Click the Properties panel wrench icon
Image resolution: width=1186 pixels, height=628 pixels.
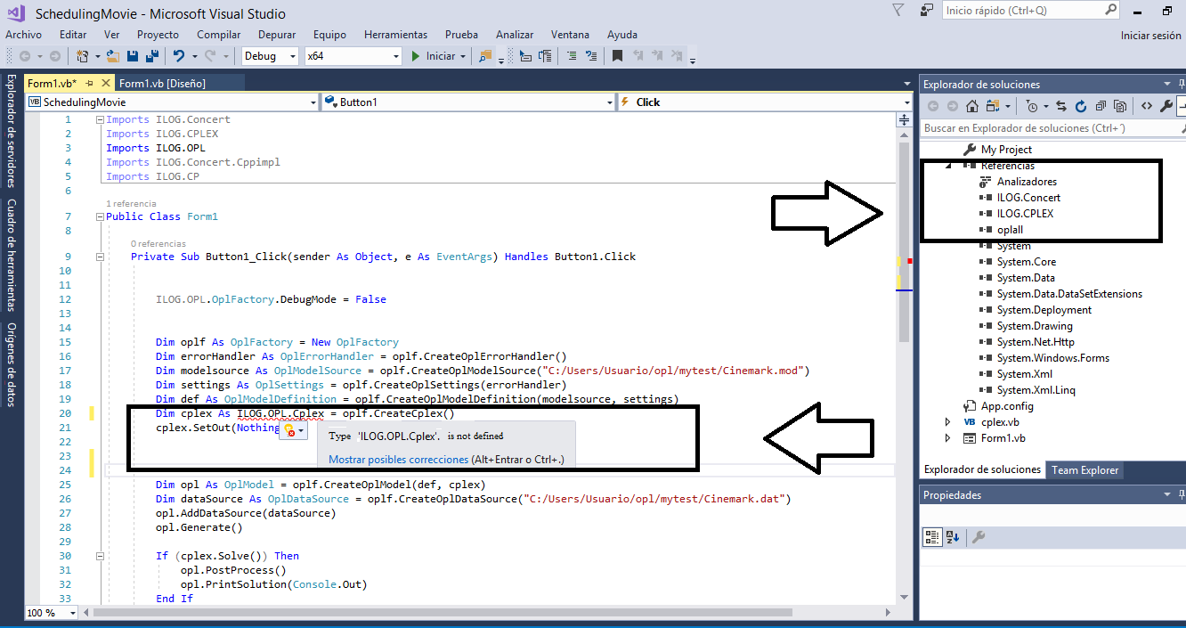tap(978, 537)
